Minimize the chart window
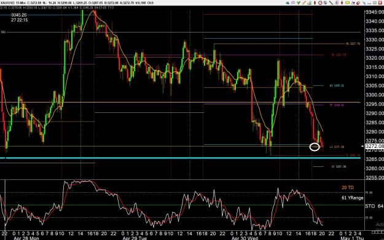 (x=369, y=3)
